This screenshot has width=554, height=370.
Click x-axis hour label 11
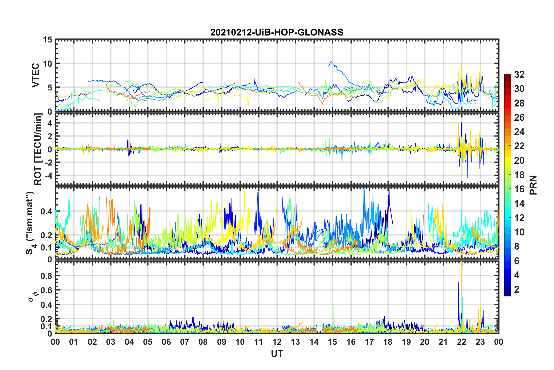pyautogui.click(x=259, y=342)
